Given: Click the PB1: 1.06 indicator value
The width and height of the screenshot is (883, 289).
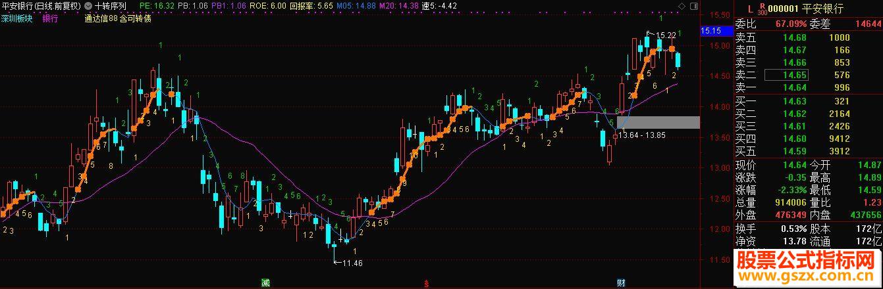Looking at the screenshot, I should (x=230, y=5).
